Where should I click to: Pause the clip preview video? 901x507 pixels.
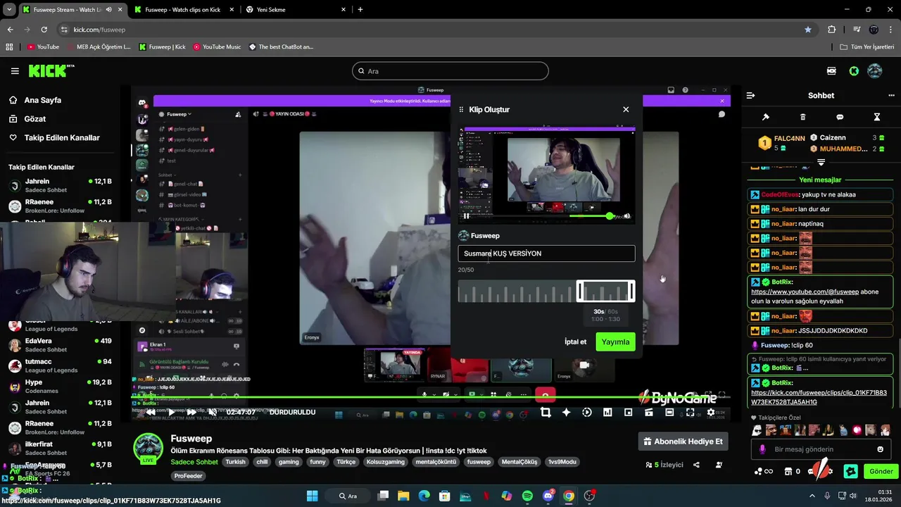pos(466,216)
